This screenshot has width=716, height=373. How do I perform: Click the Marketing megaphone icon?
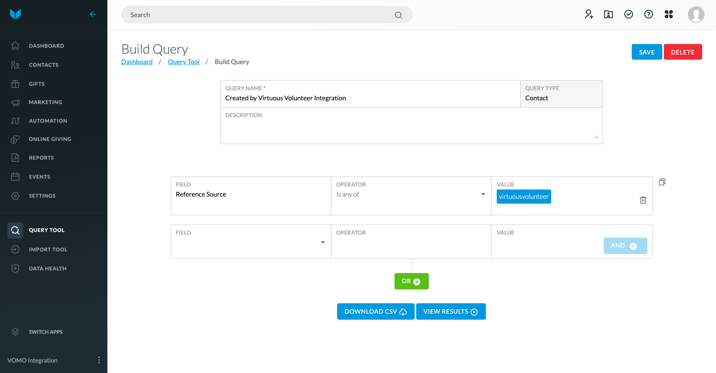pos(15,102)
